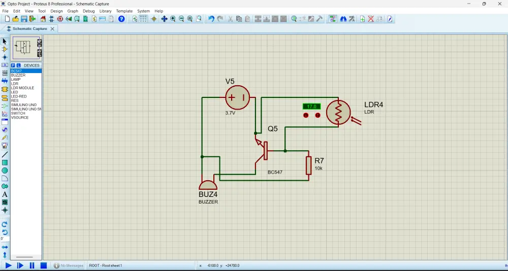
Task: Open the Edit menu
Action: [17, 11]
